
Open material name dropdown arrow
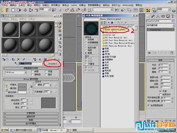[x=43, y=64]
